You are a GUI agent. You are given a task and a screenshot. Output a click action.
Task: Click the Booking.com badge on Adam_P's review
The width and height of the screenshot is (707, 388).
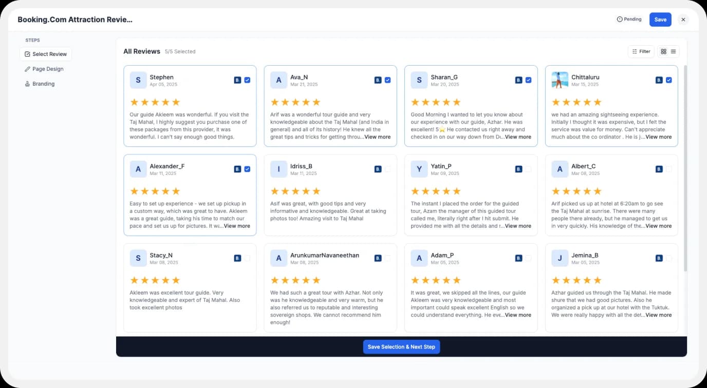point(518,258)
